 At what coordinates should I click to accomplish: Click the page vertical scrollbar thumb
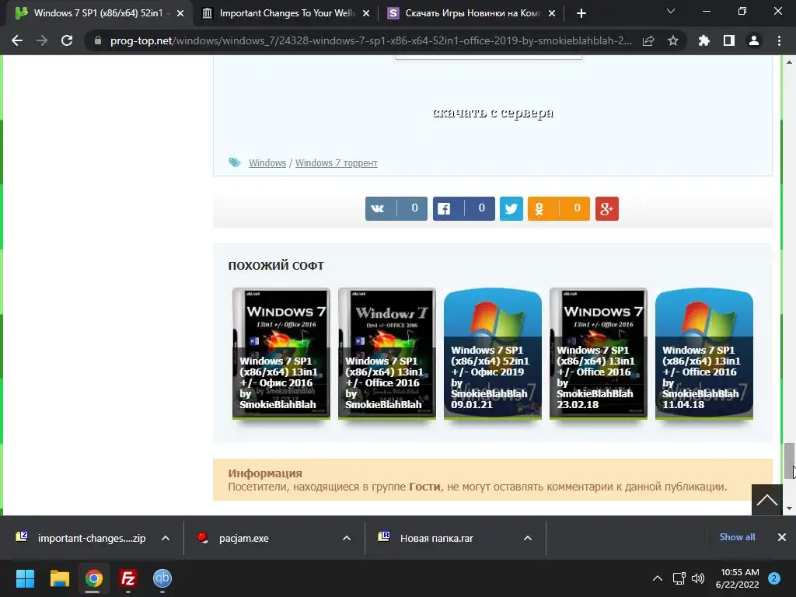click(788, 460)
